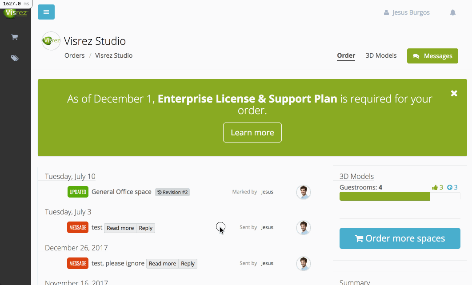Image resolution: width=472 pixels, height=285 pixels.
Task: Open the tags sidebar icon
Action: click(15, 58)
